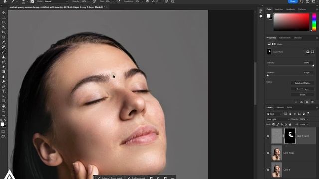Switch to the Gradients tab
Viewport: 319px width, 179px height.
(x=290, y=9)
